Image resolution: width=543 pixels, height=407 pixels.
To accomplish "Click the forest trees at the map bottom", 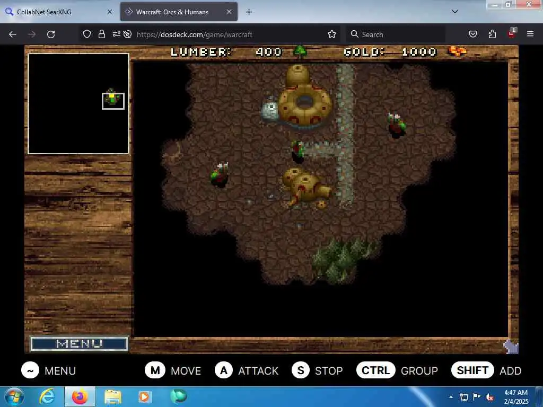I will click(x=341, y=260).
